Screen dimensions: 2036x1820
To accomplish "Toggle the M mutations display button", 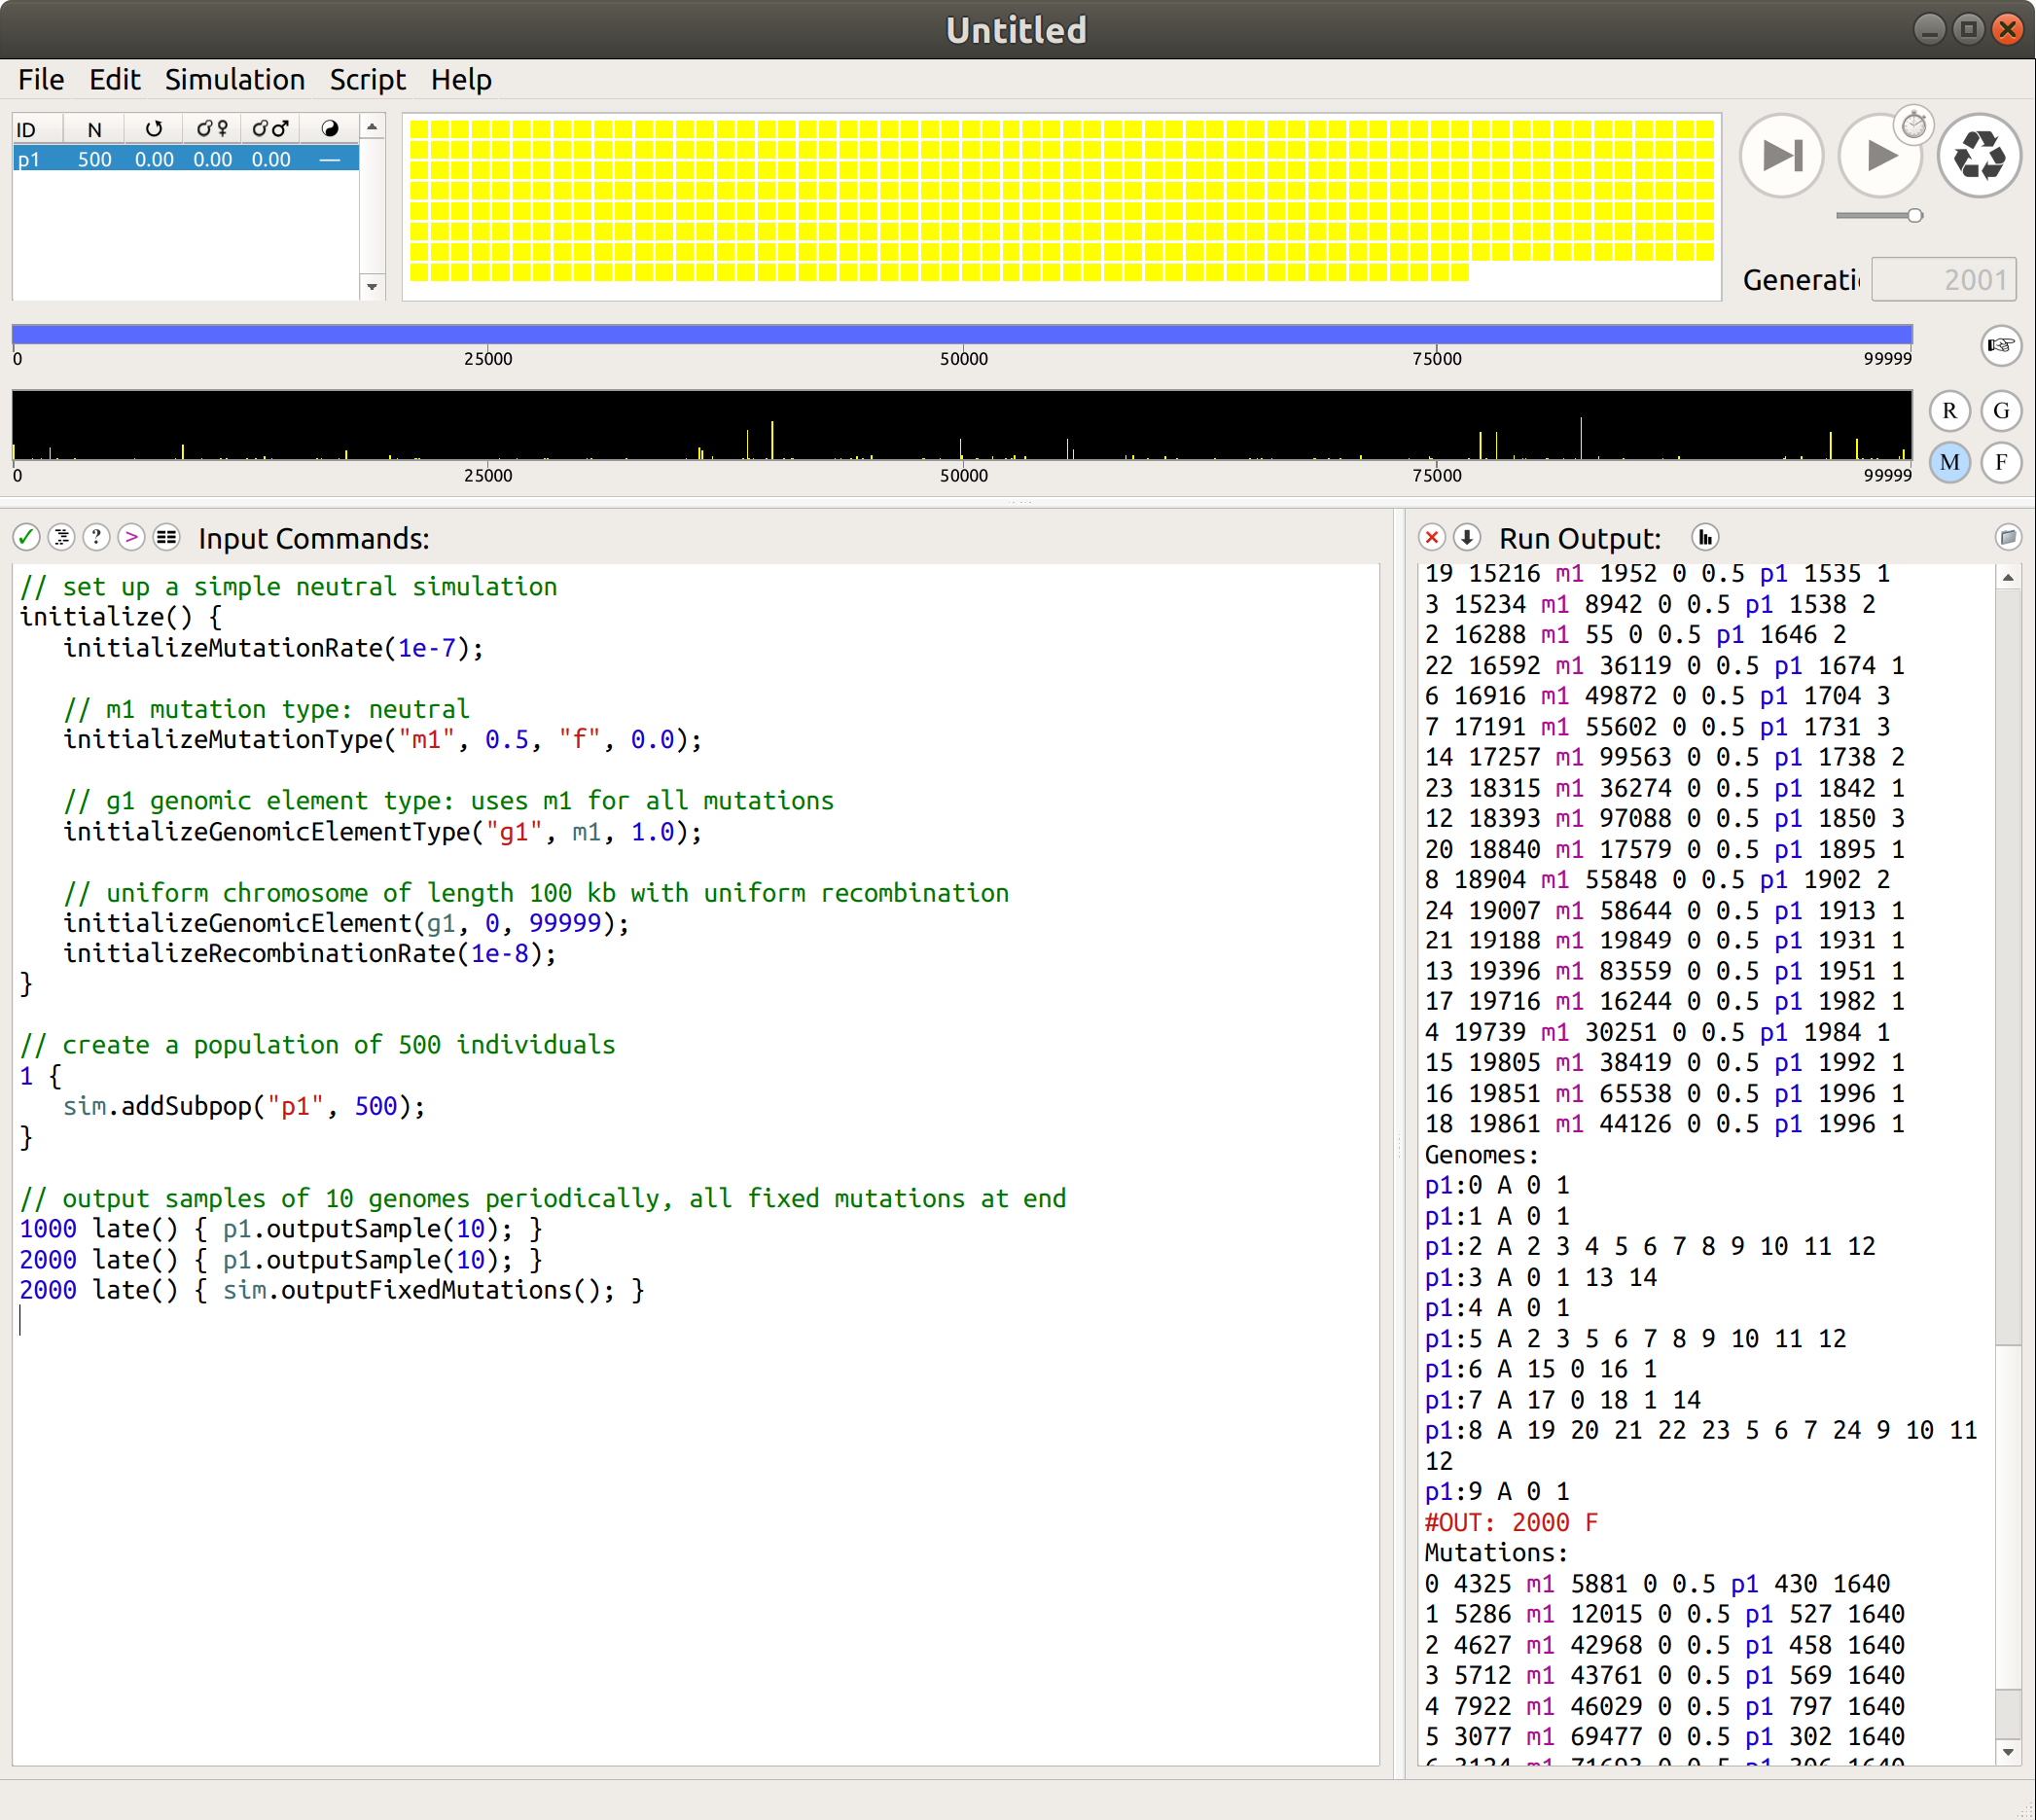I will coord(1949,462).
